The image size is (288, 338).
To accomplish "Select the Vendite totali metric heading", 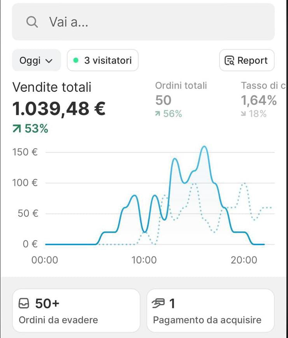I will [x=52, y=87].
